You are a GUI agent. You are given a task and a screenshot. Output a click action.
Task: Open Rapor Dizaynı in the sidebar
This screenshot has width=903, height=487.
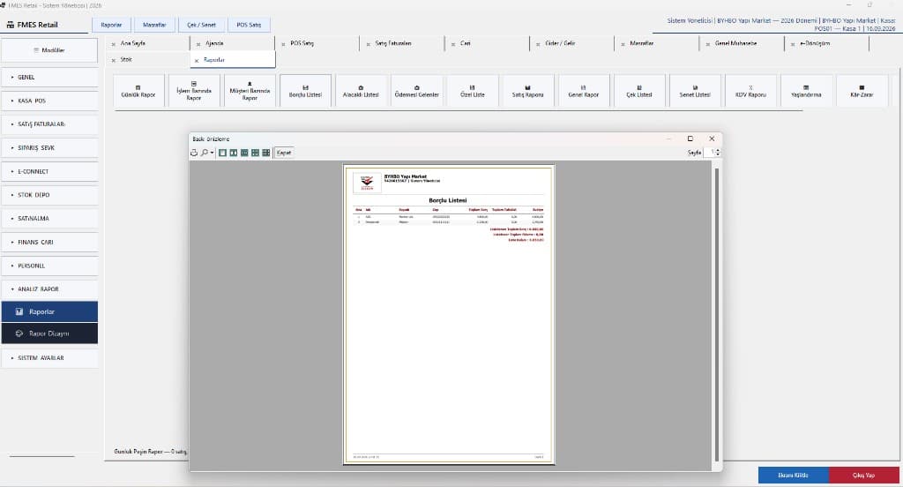click(x=49, y=333)
